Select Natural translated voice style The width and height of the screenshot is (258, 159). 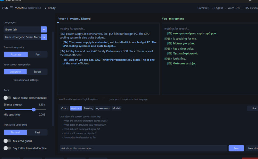click(x=15, y=132)
